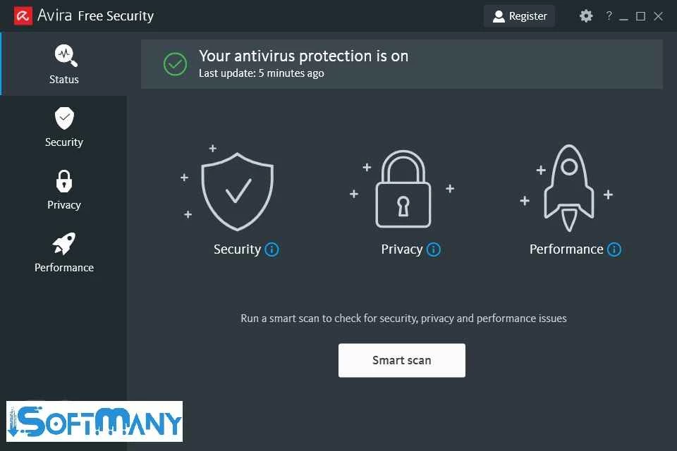Select the Performance sidebar tab
This screenshot has width=677, height=451.
tap(64, 252)
